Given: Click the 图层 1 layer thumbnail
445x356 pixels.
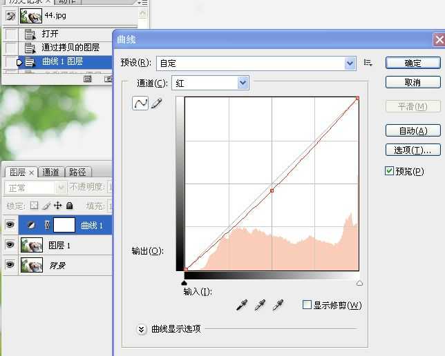Looking at the screenshot, I should pyautogui.click(x=32, y=245).
